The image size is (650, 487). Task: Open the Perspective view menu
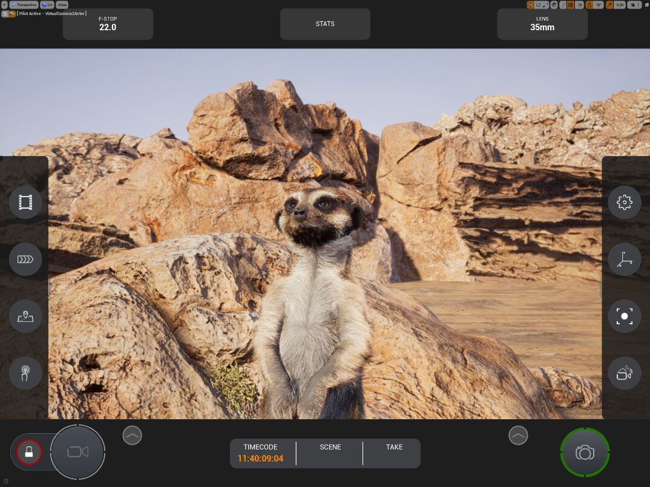tap(23, 5)
